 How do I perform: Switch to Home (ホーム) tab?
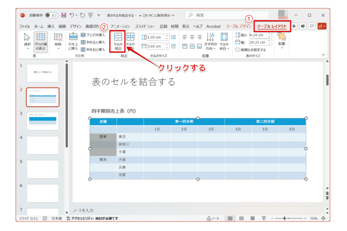coord(39,26)
